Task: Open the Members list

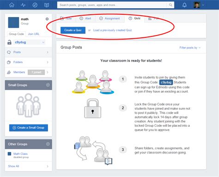Action: pyautogui.click(x=19, y=72)
